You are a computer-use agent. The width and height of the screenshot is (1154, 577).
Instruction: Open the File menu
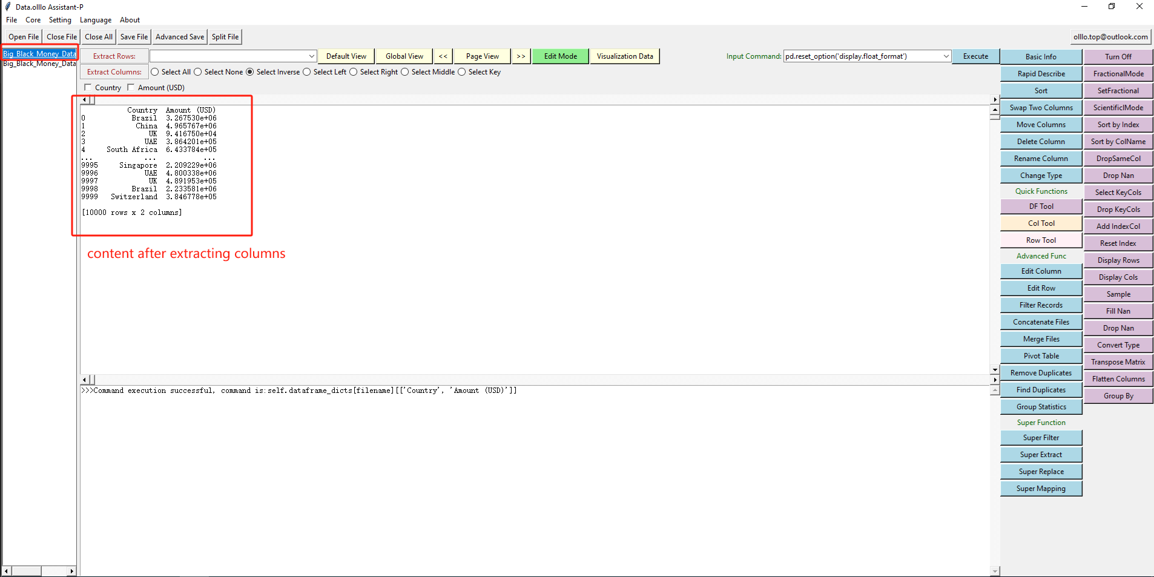(12, 20)
